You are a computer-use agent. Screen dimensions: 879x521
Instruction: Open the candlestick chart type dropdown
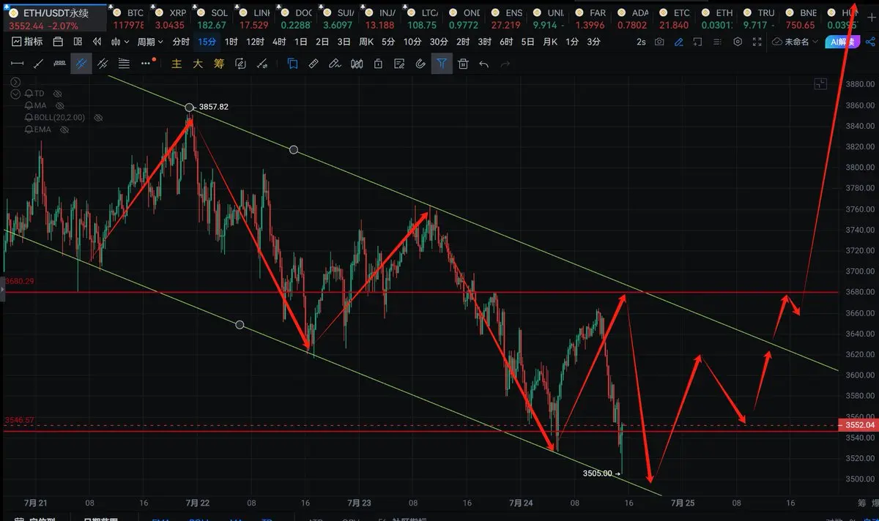click(x=119, y=42)
